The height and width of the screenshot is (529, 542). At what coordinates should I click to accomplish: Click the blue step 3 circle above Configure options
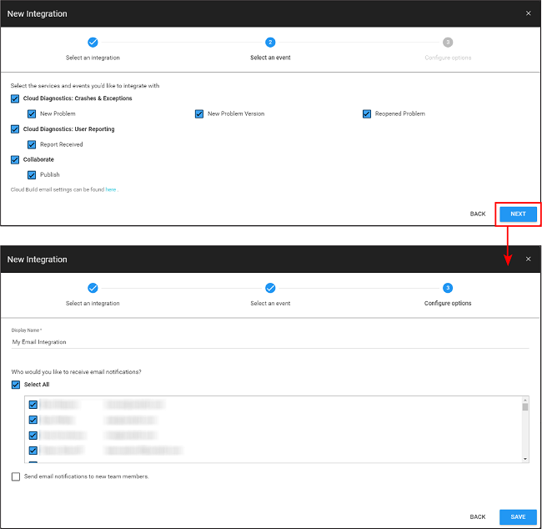pos(448,288)
